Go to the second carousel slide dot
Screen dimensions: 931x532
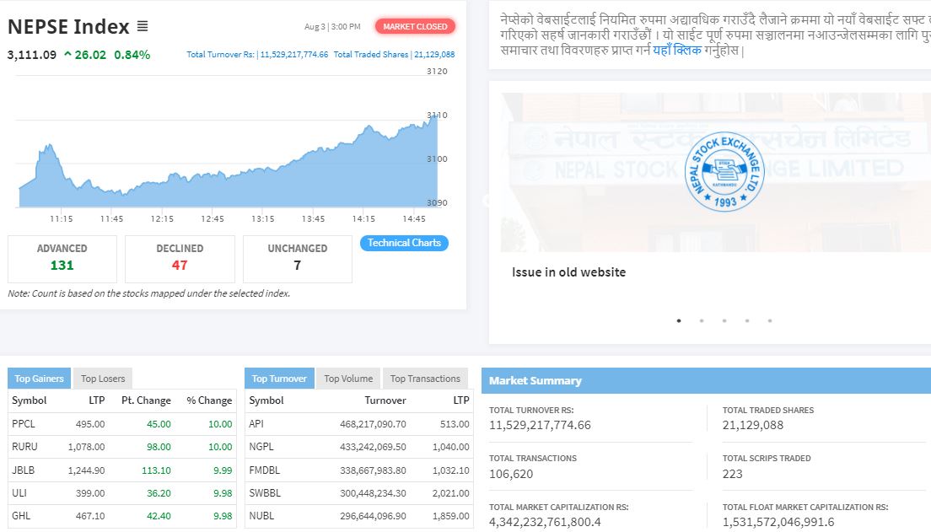(702, 320)
